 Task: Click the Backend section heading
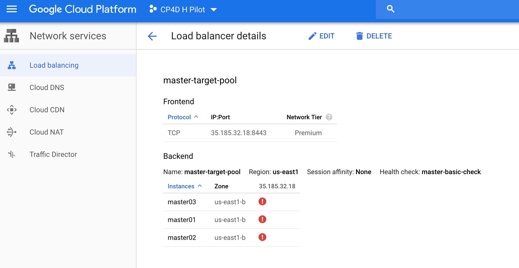[178, 156]
